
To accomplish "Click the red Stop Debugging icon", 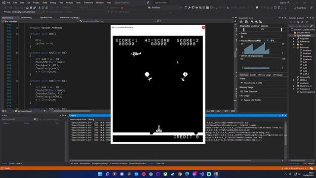I will 122,8.
